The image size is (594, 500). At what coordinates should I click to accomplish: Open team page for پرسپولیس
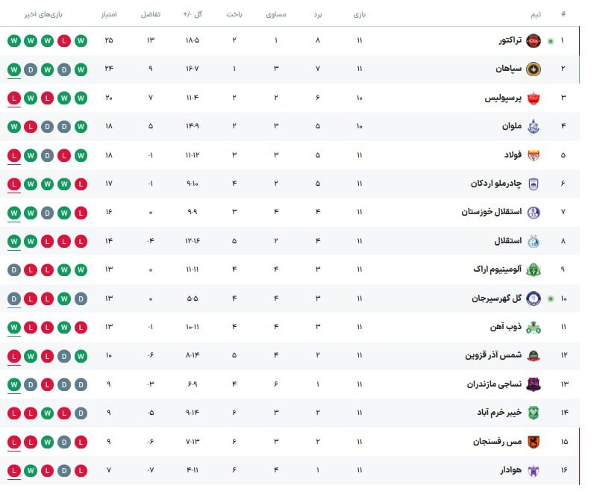tap(503, 98)
